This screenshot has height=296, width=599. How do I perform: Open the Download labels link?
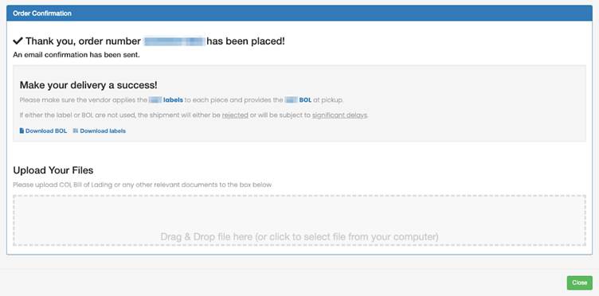(100, 130)
